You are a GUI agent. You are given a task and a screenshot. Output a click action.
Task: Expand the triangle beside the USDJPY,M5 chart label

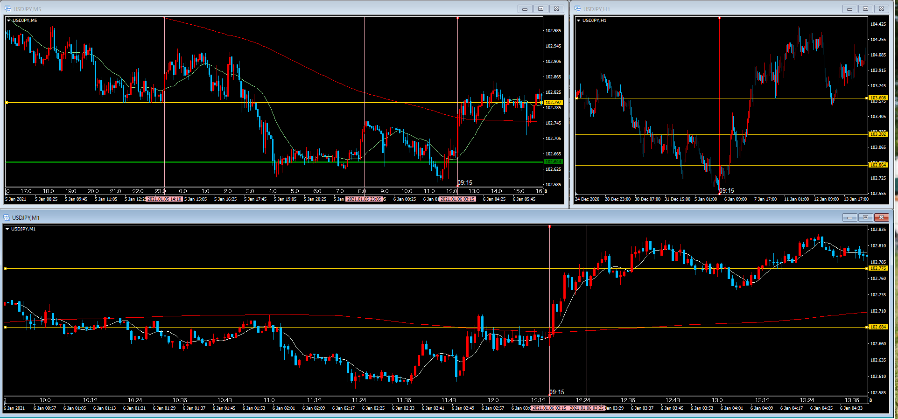point(9,21)
